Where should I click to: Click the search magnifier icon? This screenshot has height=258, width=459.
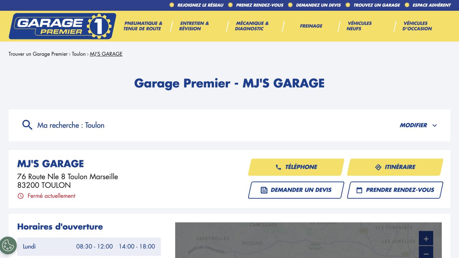point(27,125)
